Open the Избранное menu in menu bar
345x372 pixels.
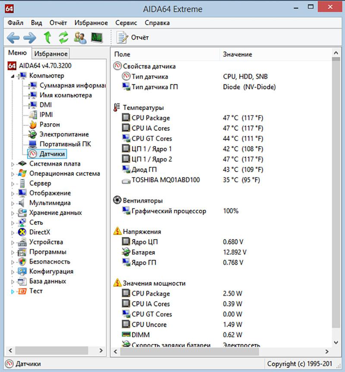[x=91, y=23]
